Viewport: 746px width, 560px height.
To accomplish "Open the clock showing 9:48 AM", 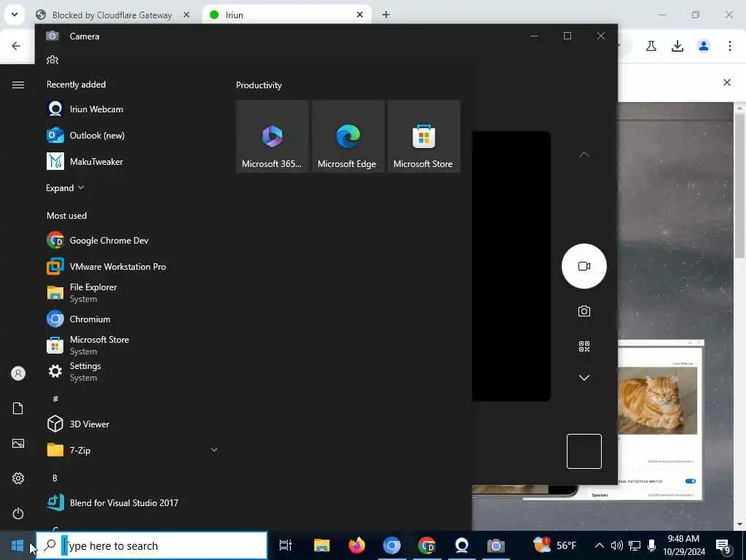I will [683, 545].
